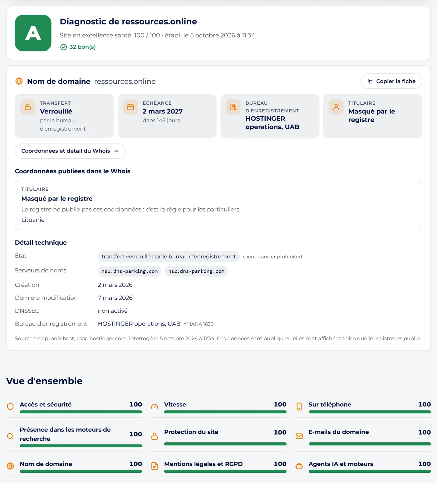This screenshot has width=437, height=483.
Task: Click the Transfert Verrouillé summary card
Action: click(64, 116)
